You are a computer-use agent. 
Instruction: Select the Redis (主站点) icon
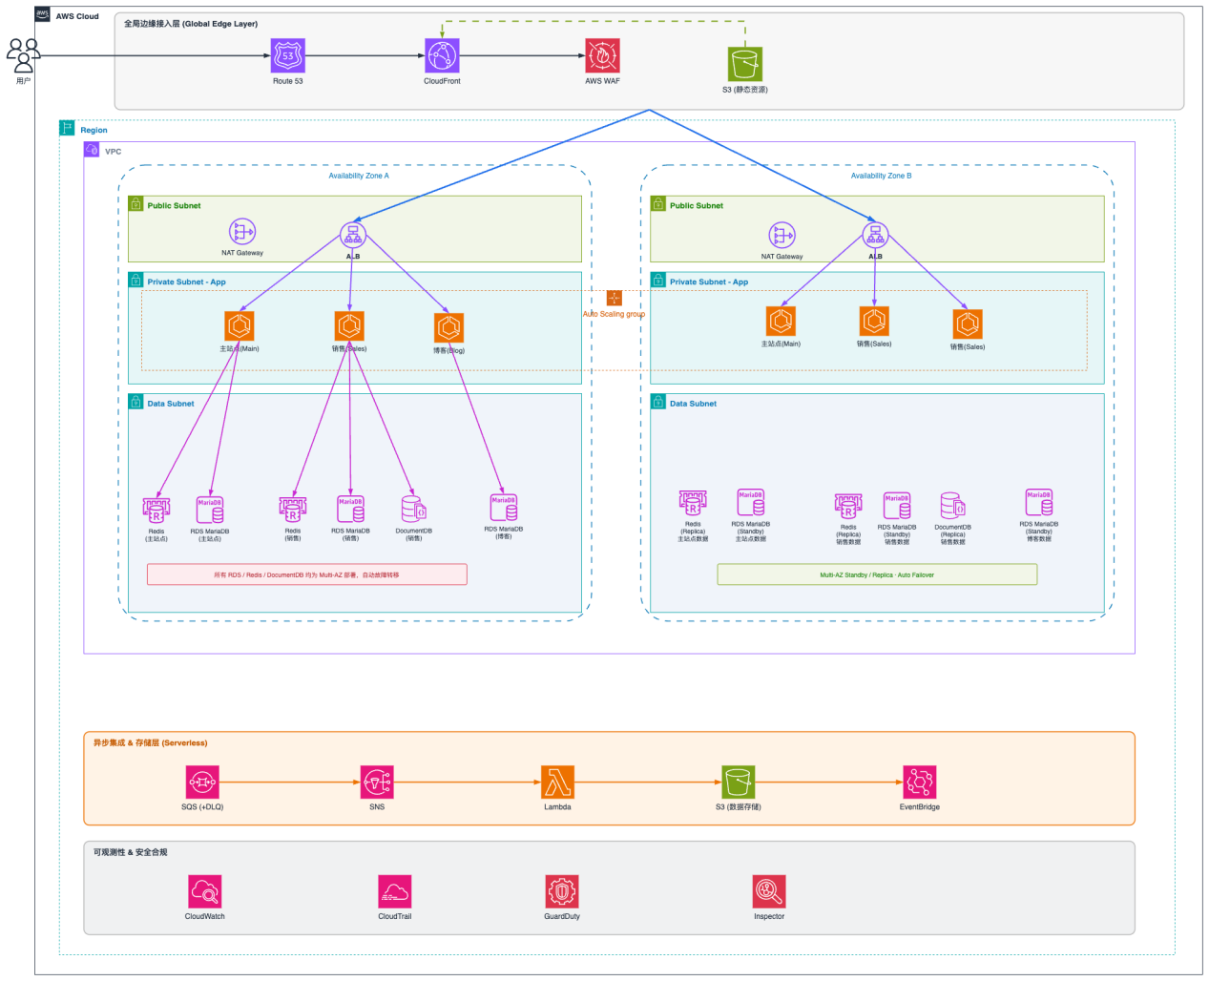click(156, 511)
